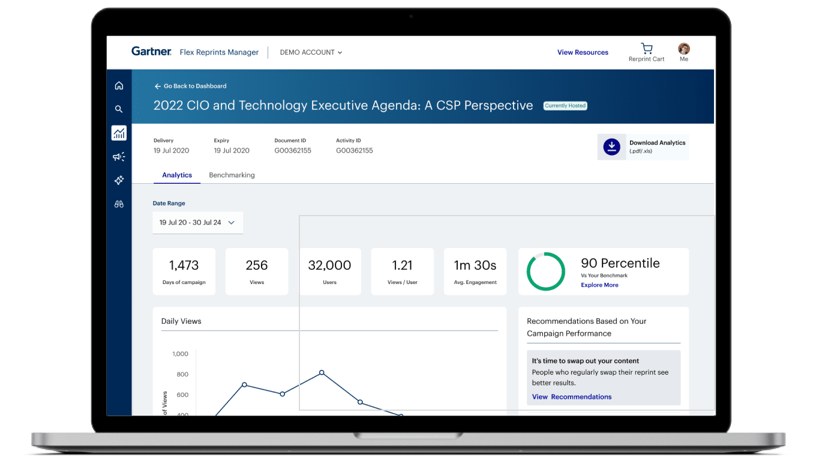Viewport: 816px width, 460px height.
Task: Click the Me profile avatar
Action: click(683, 49)
